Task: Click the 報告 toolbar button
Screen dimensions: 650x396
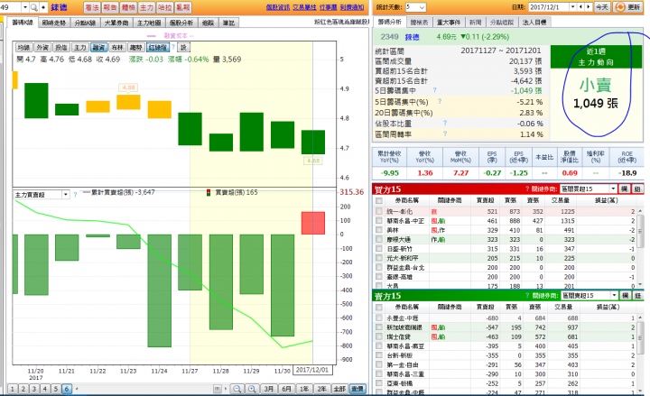Action: (110, 7)
